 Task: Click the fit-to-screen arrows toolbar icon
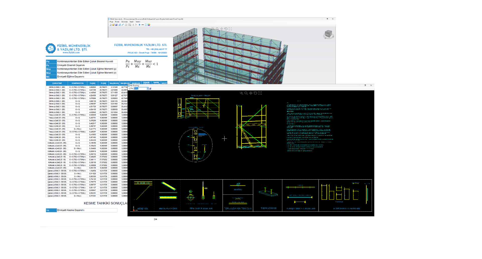(146, 25)
